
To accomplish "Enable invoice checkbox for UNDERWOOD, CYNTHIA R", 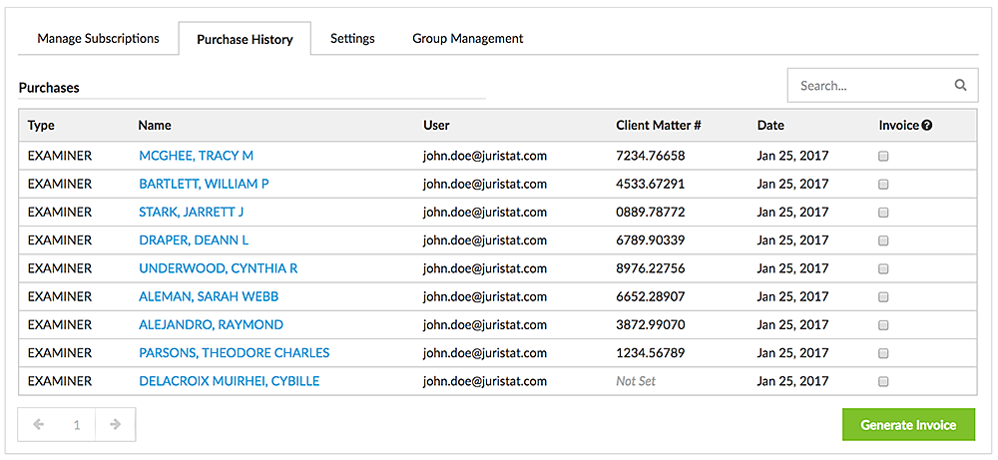I will [883, 269].
